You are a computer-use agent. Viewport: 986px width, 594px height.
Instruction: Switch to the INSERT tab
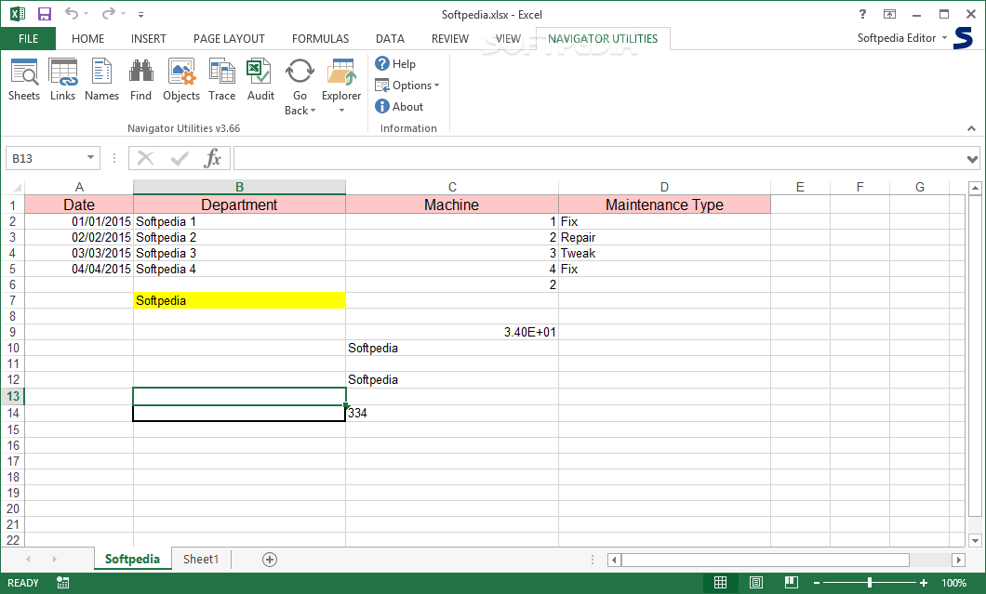[149, 38]
